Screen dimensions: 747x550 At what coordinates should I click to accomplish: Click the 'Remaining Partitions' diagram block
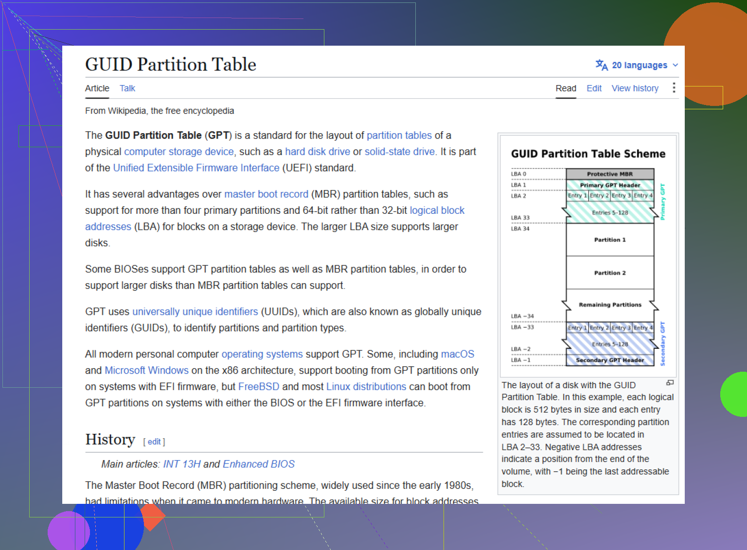610,305
